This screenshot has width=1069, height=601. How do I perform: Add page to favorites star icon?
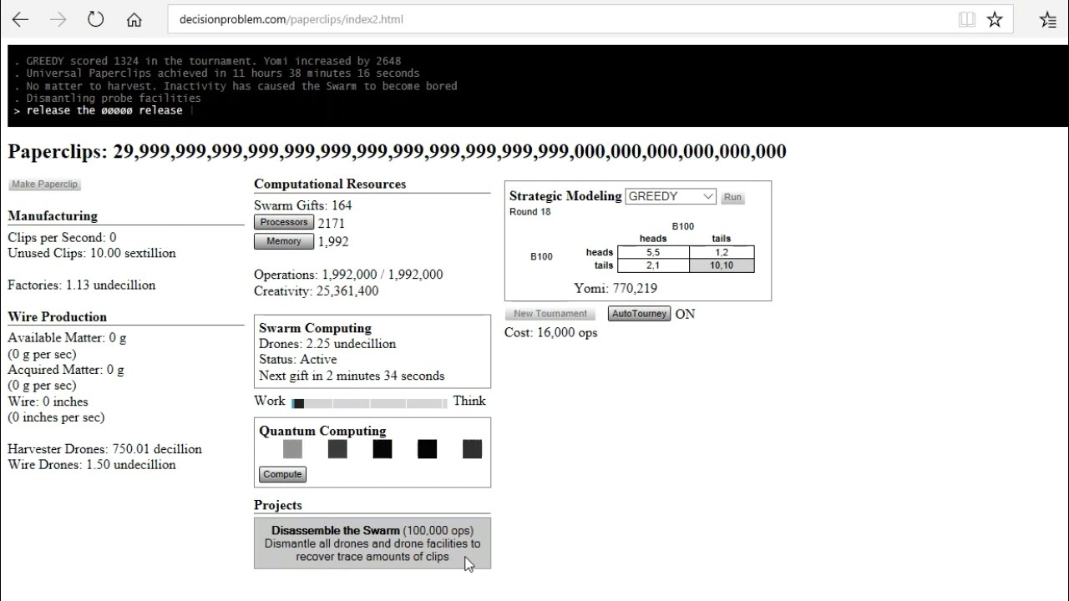994,19
